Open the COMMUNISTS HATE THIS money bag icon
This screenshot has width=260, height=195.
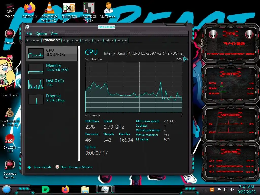click(10, 117)
